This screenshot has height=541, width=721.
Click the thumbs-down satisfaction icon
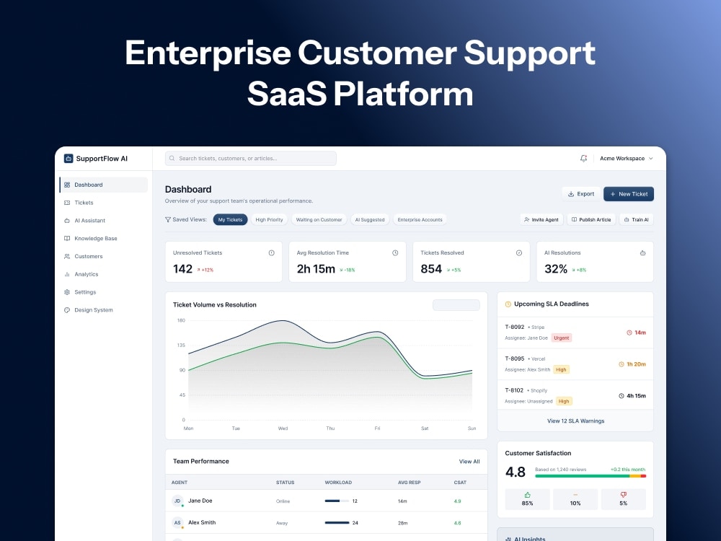tap(623, 495)
